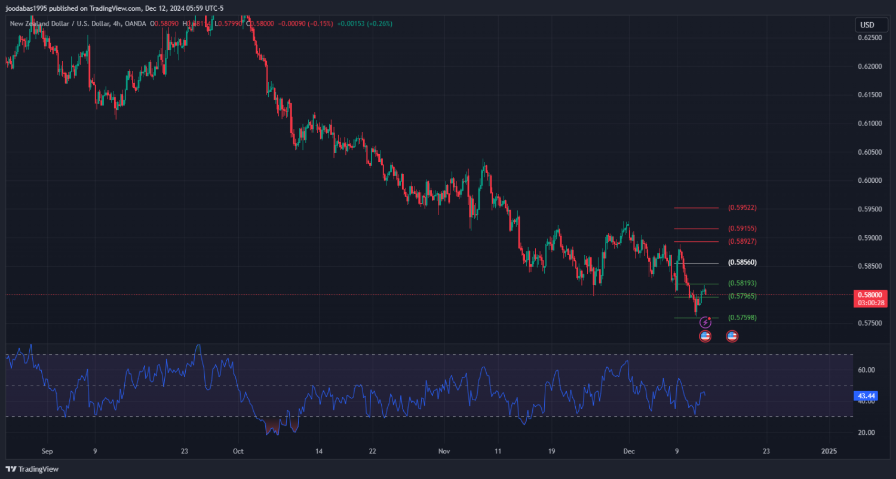Select the red 0.58927 resistance label

click(742, 242)
